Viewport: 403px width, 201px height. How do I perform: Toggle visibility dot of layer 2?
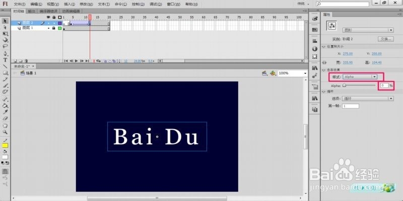(x=48, y=23)
